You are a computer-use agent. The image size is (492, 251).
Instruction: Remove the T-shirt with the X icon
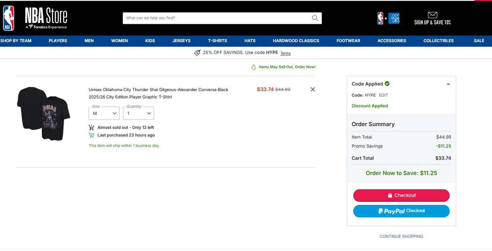pyautogui.click(x=313, y=89)
